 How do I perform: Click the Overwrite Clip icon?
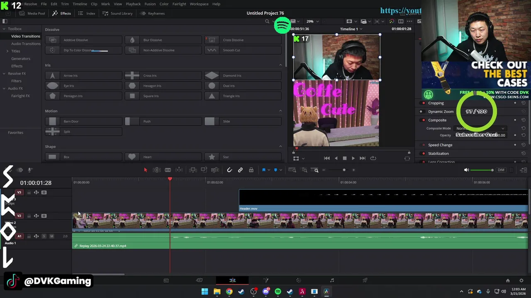(204, 170)
